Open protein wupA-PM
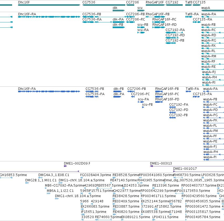This screenshot has height=221, width=224. coord(210,131)
